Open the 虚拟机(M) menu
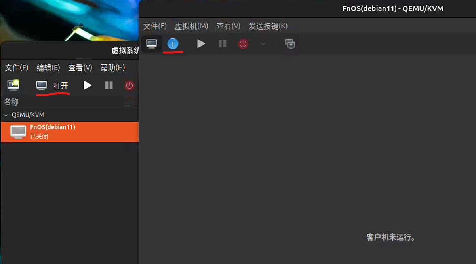Image resolution: width=476 pixels, height=264 pixels. [192, 26]
